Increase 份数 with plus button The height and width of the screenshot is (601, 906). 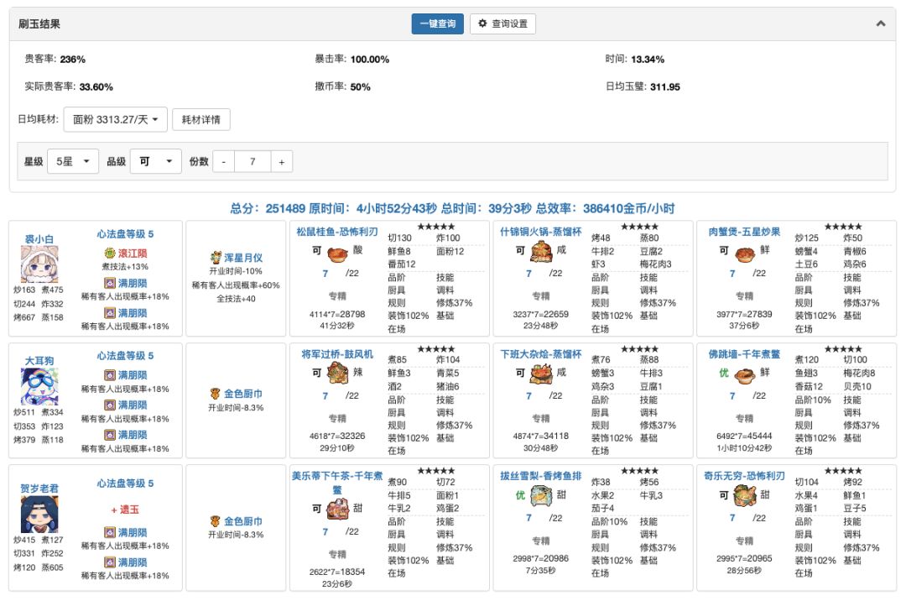pos(281,161)
